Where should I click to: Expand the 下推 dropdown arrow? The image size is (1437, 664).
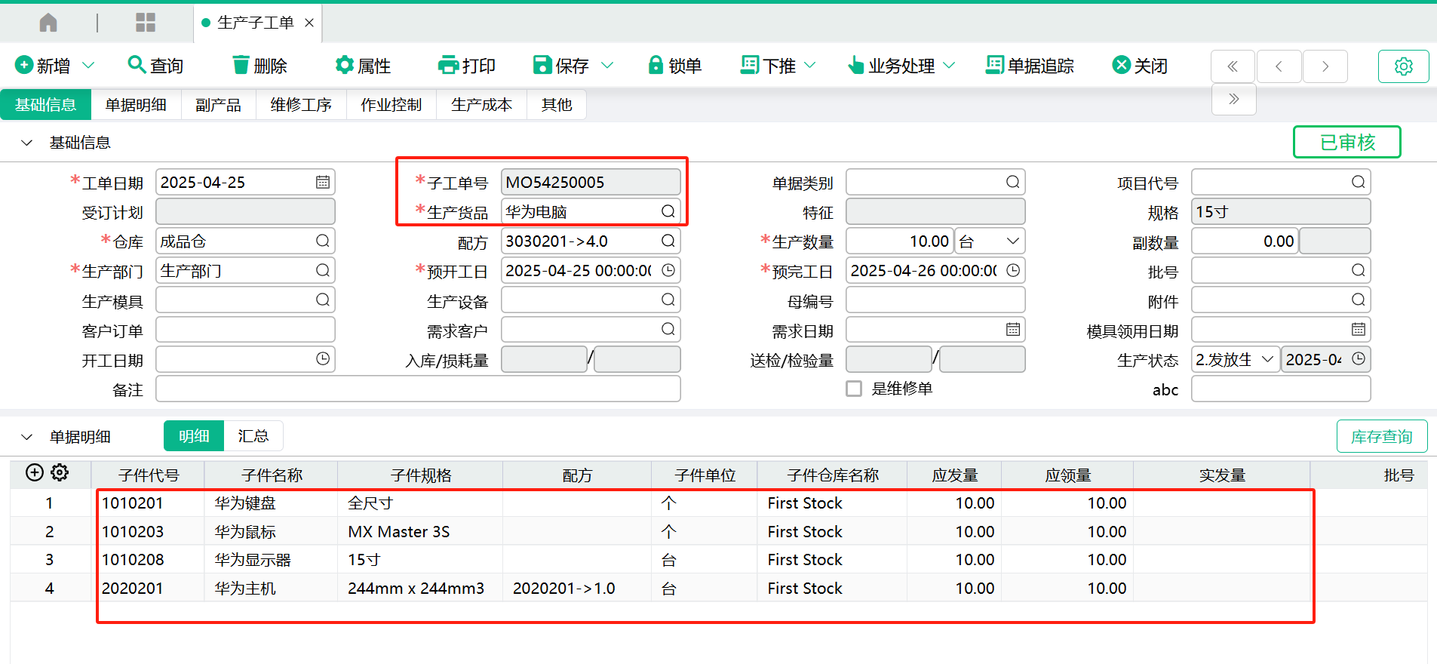[810, 66]
